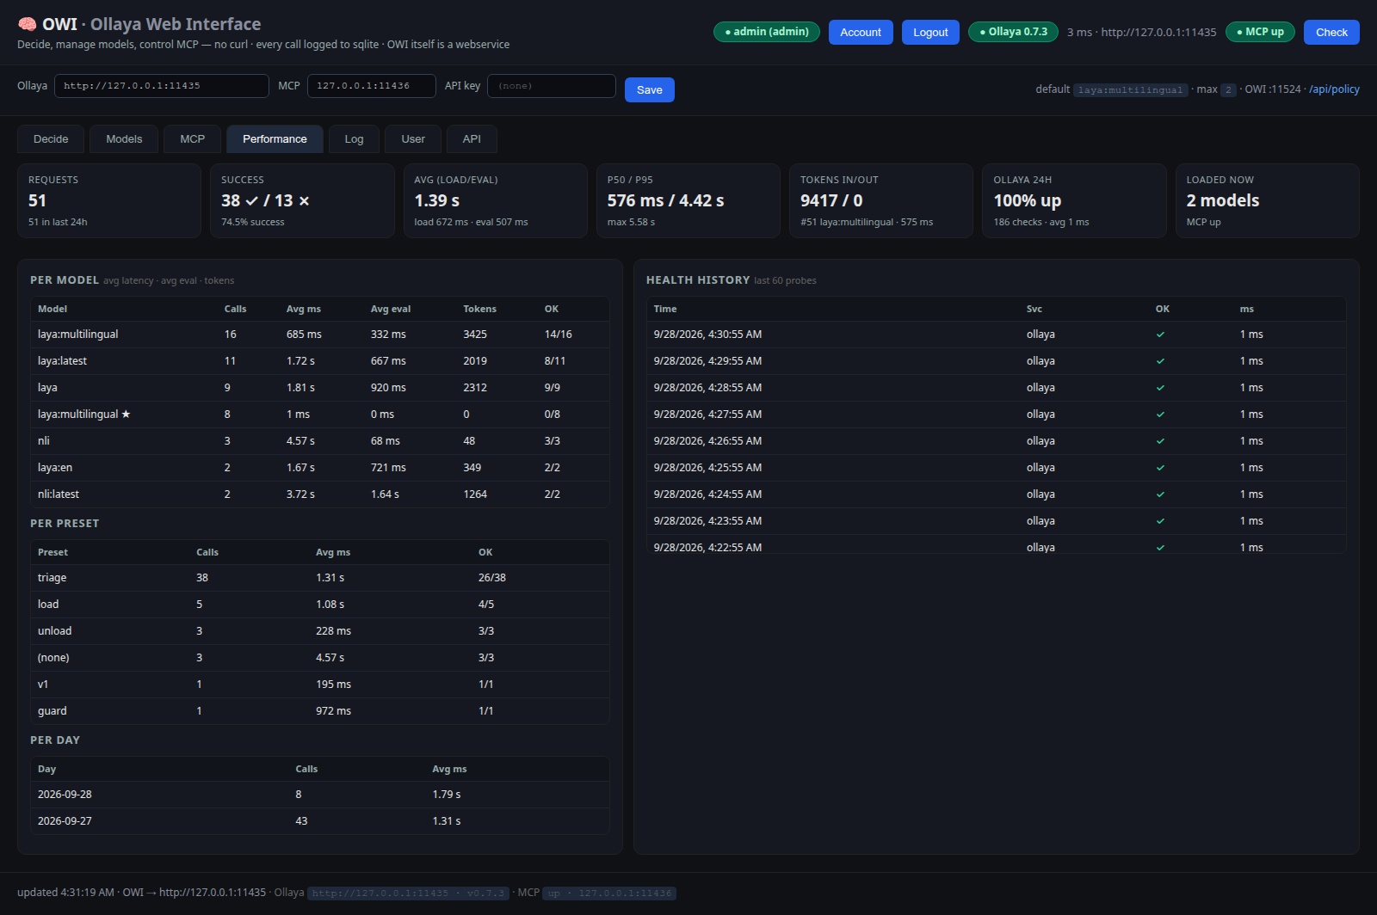Click the Svc column header
This screenshot has height=915, width=1377.
tap(1034, 309)
